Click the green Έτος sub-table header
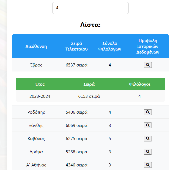This screenshot has width=173, height=170. point(40,84)
